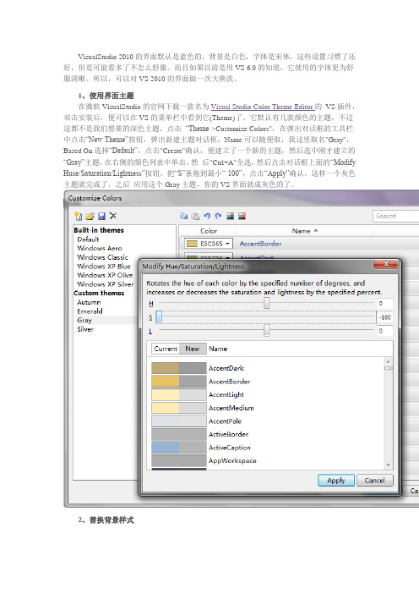Click the hue value field showing 0

point(385,303)
